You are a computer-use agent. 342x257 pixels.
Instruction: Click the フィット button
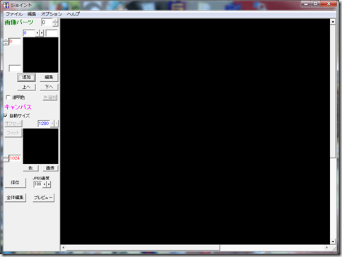(x=13, y=133)
